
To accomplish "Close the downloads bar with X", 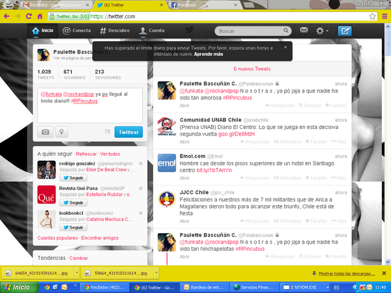I will click(x=384, y=273).
